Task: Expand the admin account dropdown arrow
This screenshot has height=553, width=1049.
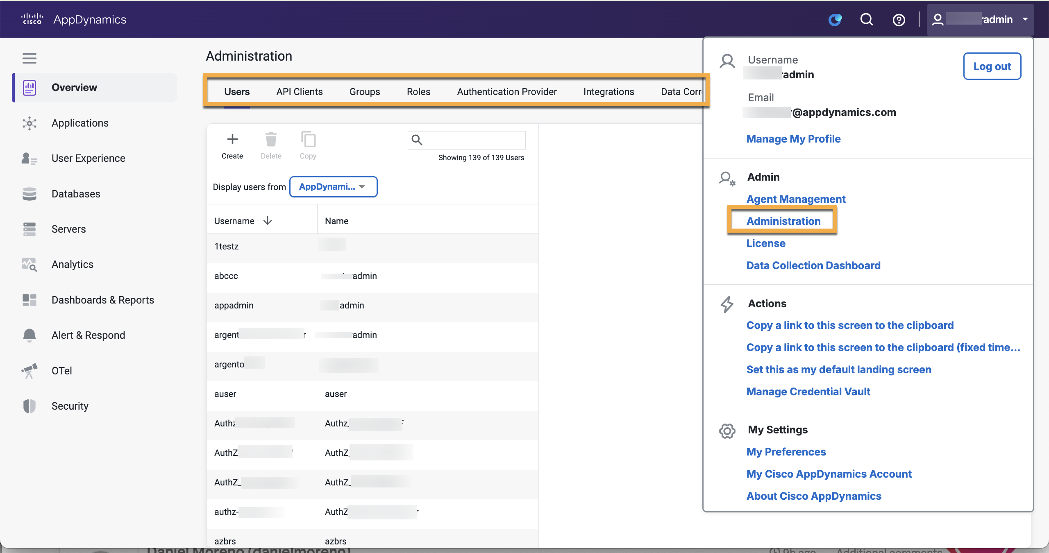Action: [1025, 19]
